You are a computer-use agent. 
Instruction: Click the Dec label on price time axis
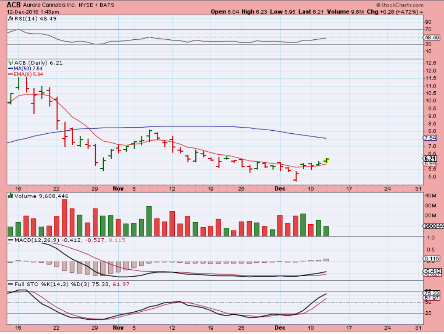click(280, 188)
